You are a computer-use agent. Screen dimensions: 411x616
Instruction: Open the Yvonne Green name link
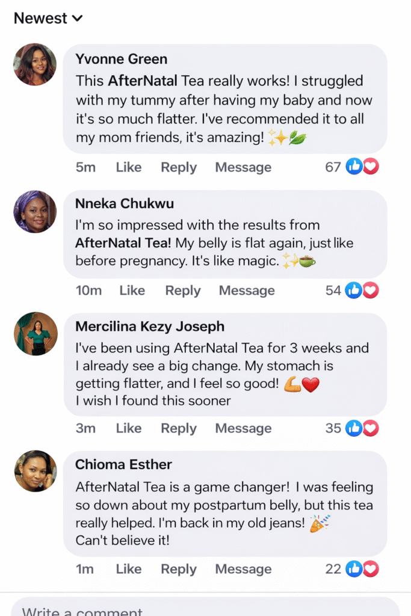[121, 59]
